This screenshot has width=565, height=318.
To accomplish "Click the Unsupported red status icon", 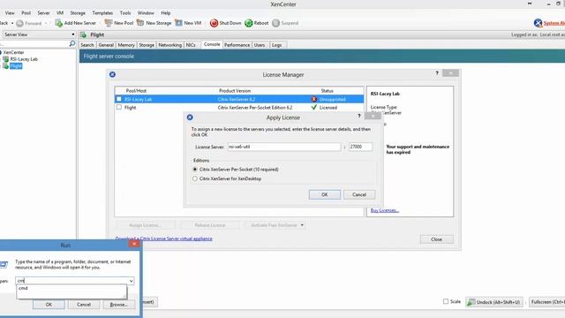I will [x=314, y=99].
